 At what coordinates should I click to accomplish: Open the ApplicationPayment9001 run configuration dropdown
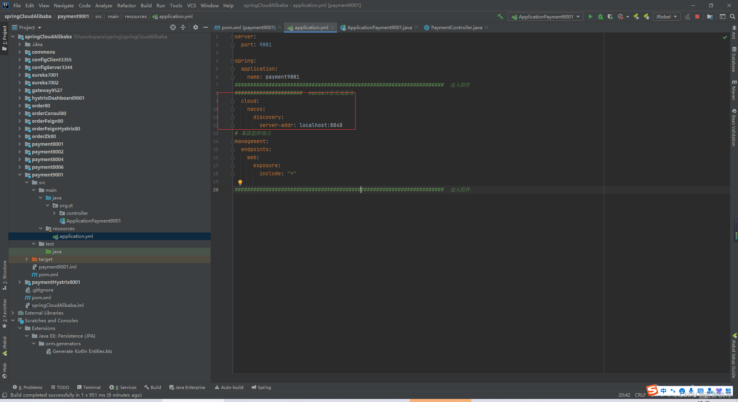(545, 16)
